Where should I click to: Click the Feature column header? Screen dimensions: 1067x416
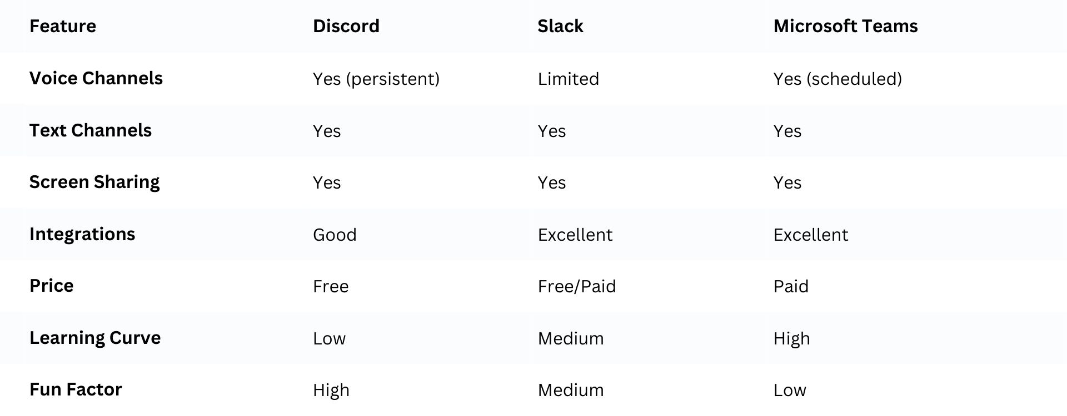point(63,26)
